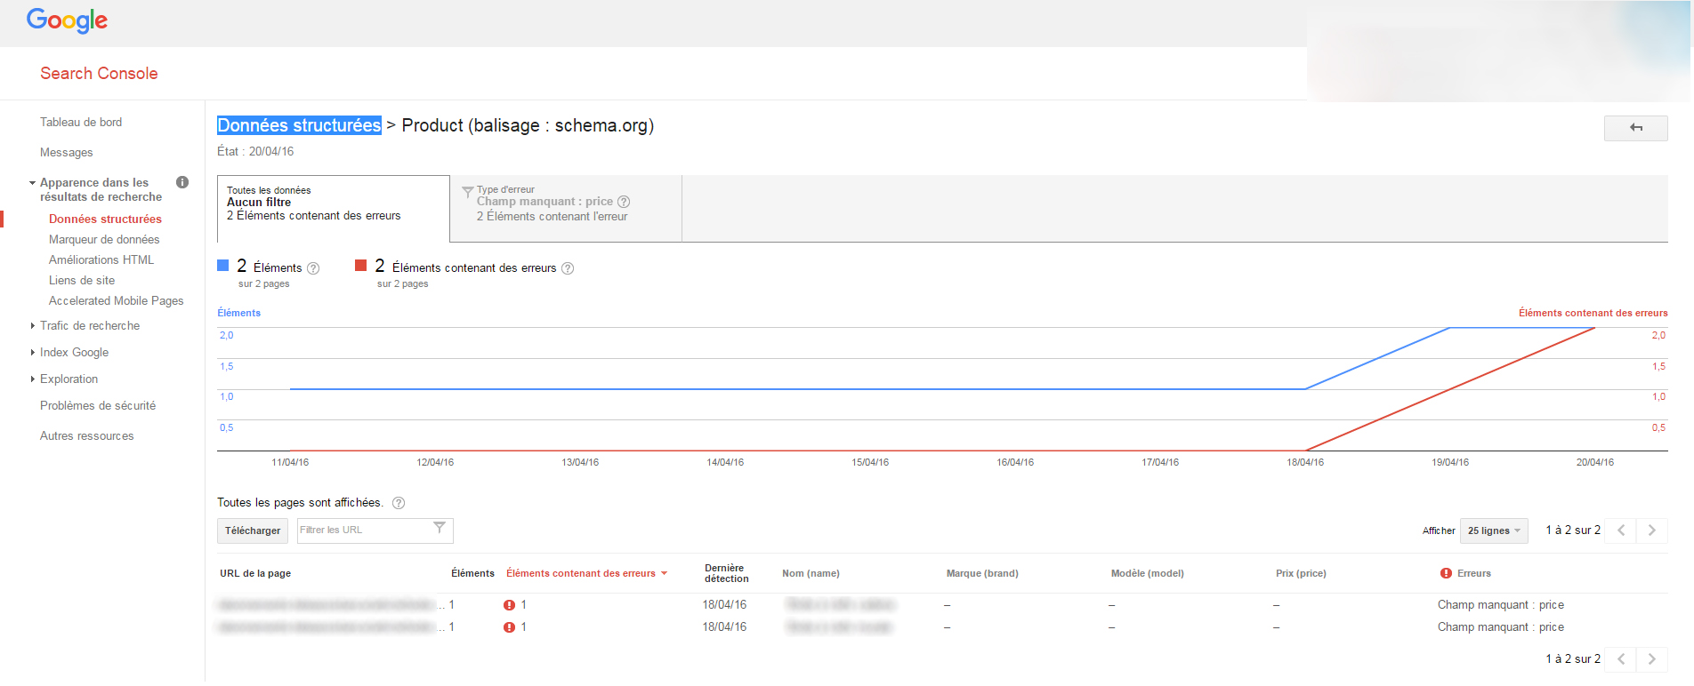Toggle red error elements legend square
The height and width of the screenshot is (686, 1694).
coord(361,266)
